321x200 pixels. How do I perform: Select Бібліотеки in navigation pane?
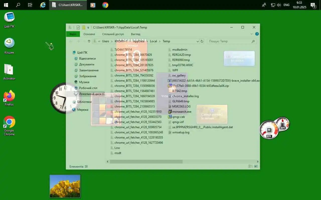point(82,102)
